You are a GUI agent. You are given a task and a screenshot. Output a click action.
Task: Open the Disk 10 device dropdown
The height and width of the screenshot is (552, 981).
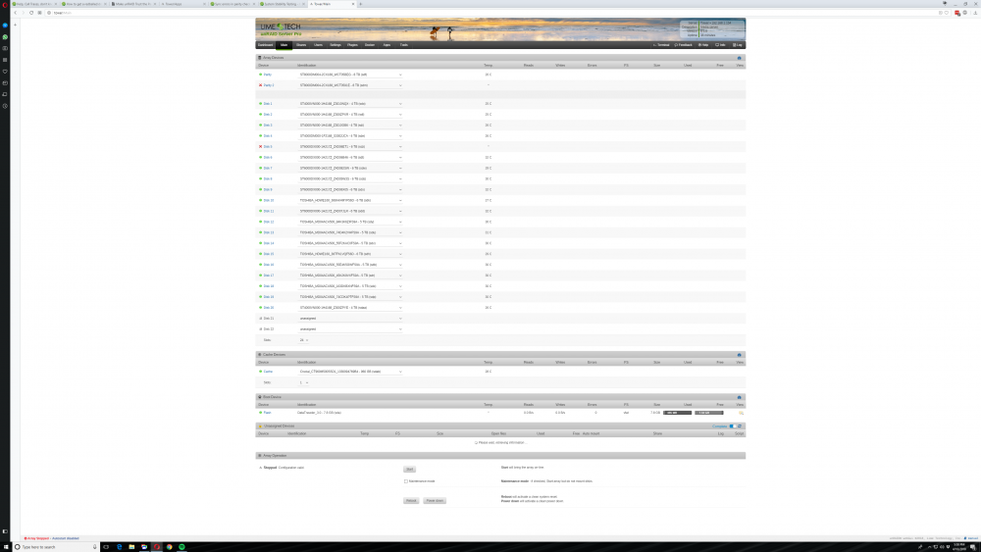click(x=350, y=200)
